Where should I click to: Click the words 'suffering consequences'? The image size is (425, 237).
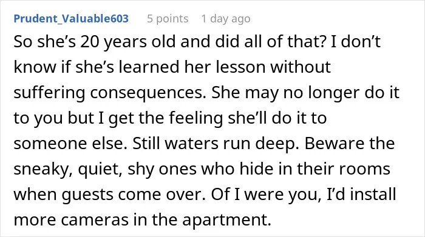tap(108, 92)
